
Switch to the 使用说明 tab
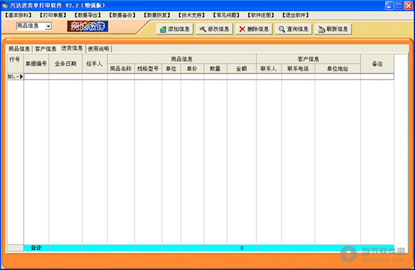98,48
